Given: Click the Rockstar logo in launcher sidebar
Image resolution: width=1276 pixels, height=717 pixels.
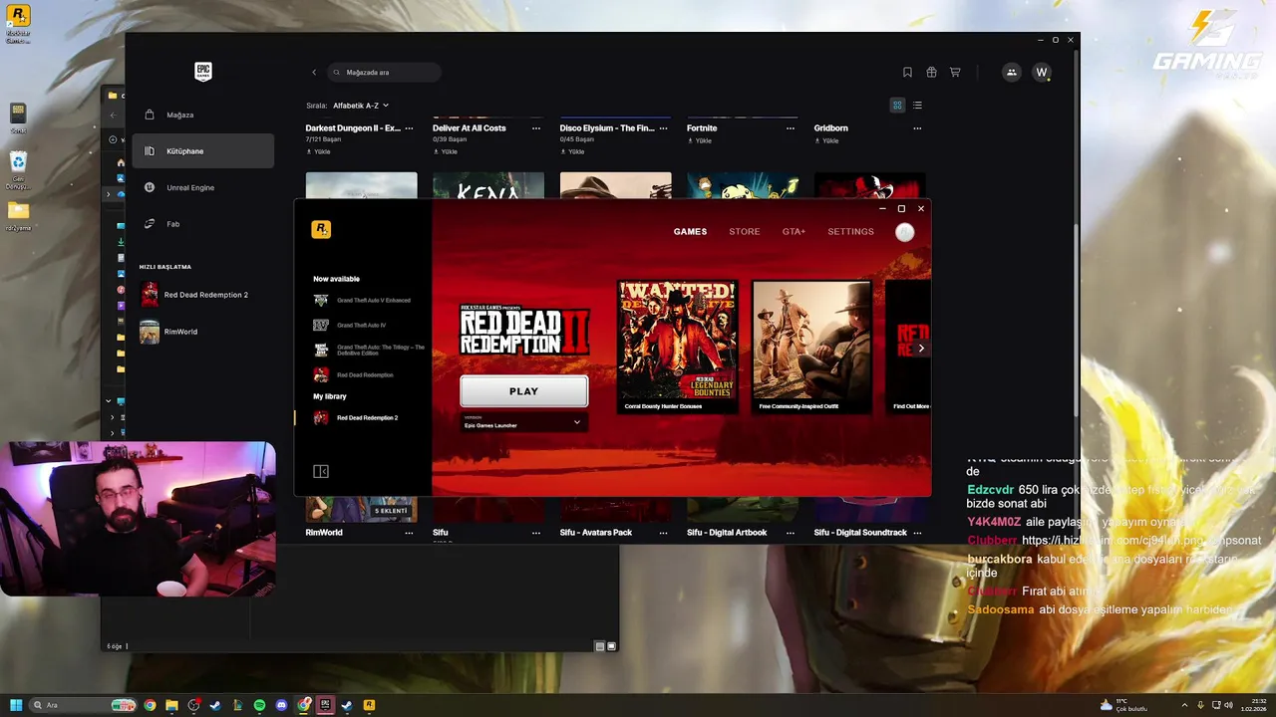Looking at the screenshot, I should 321,229.
